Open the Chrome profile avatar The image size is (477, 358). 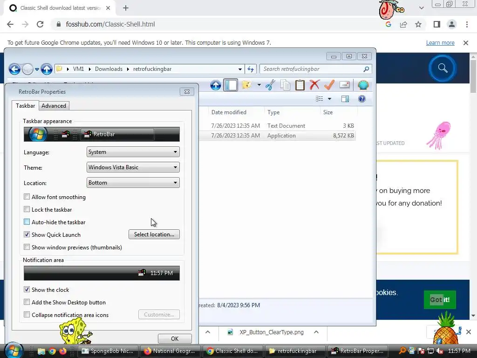point(452,24)
